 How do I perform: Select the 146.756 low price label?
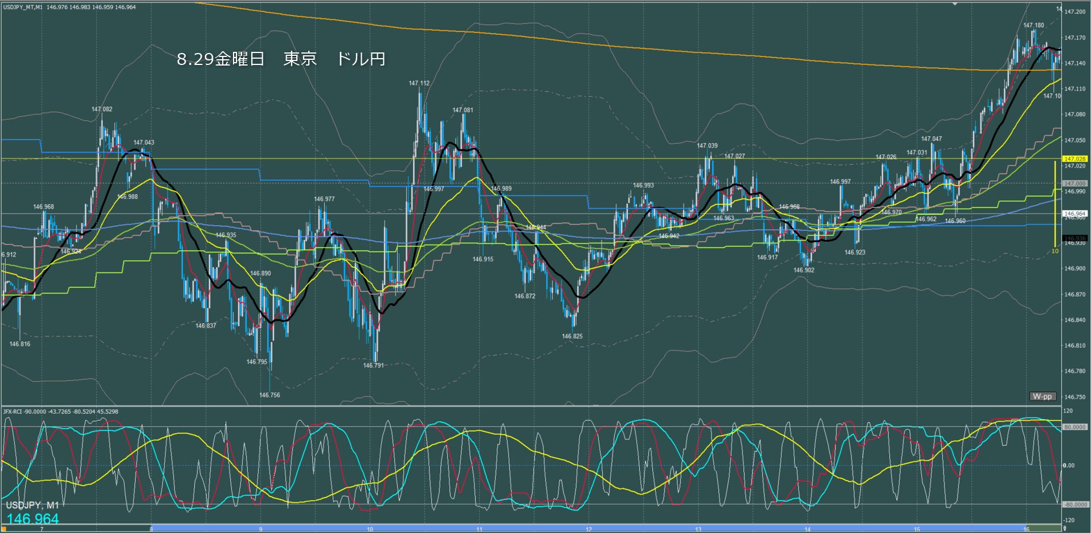(269, 395)
